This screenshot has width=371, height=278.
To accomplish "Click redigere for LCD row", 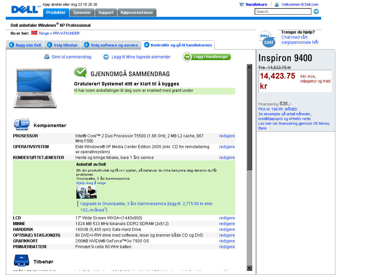I will coord(227,218).
